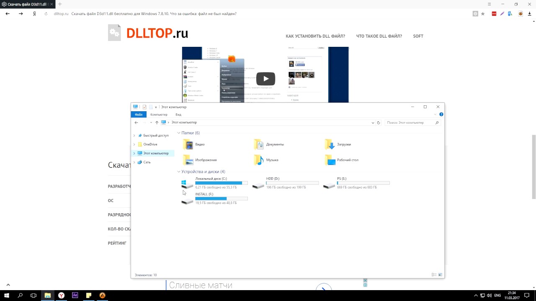Bookmark page with the star icon

pyautogui.click(x=483, y=14)
